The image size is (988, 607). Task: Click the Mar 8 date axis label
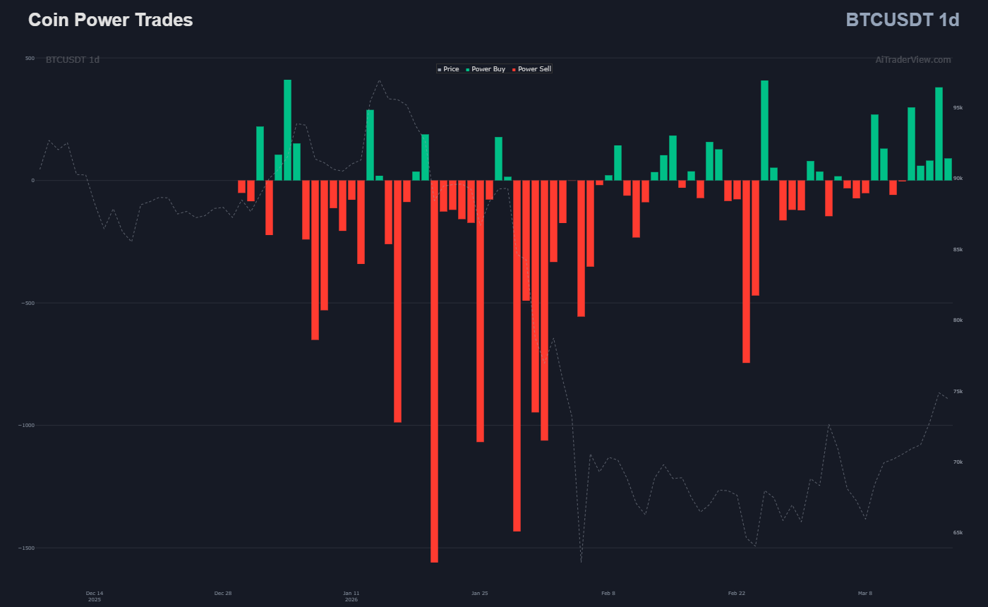(864, 594)
